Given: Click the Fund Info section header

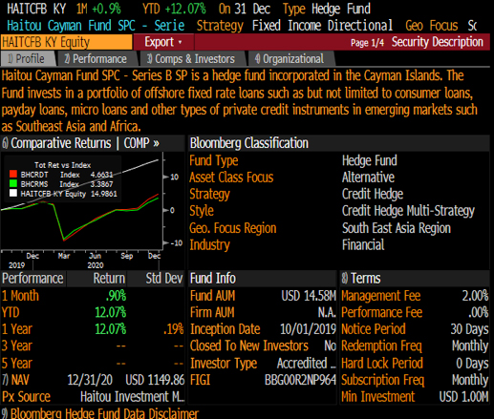Looking at the screenshot, I should (x=213, y=279).
